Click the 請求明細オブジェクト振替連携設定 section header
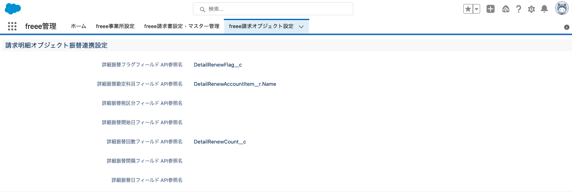 pyautogui.click(x=57, y=45)
